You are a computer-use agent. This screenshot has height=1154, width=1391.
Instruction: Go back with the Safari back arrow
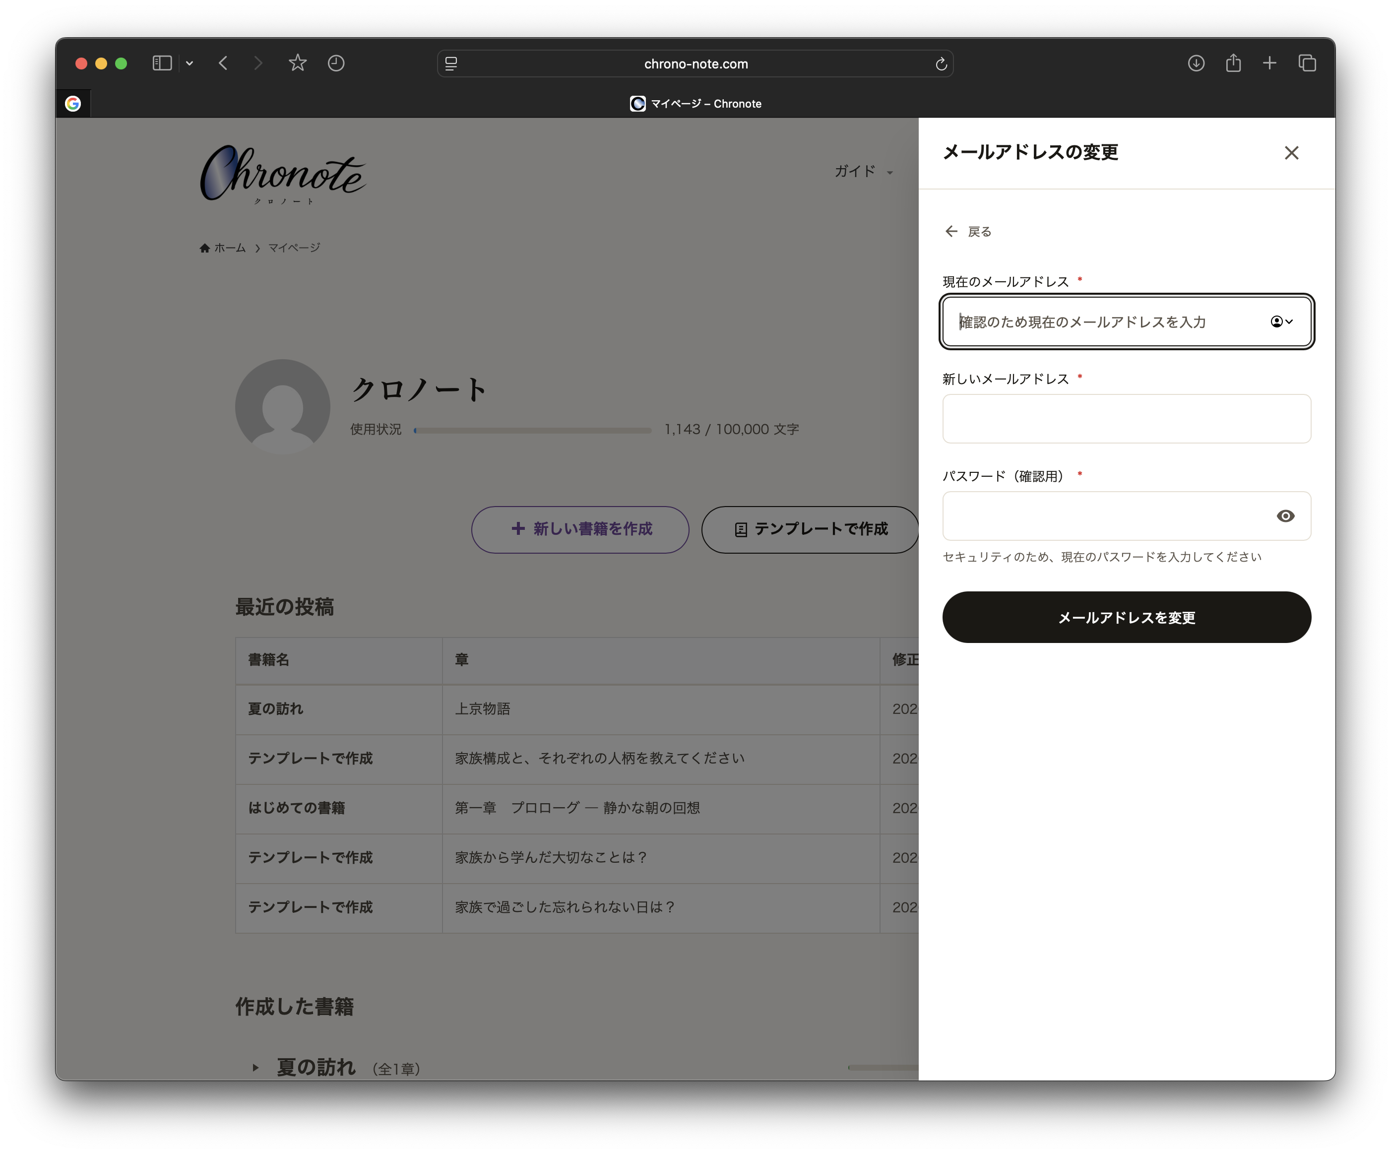[x=223, y=64]
